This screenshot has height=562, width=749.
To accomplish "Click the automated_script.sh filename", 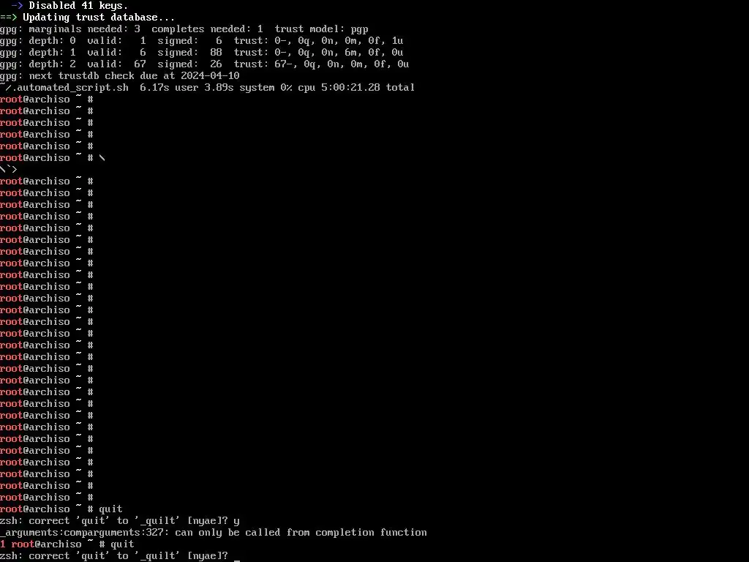I will coord(67,88).
